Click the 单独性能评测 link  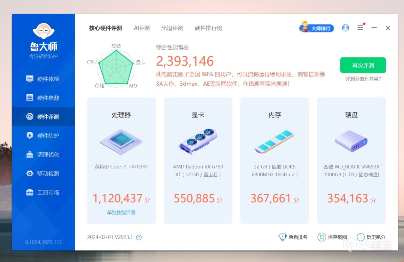click(121, 213)
